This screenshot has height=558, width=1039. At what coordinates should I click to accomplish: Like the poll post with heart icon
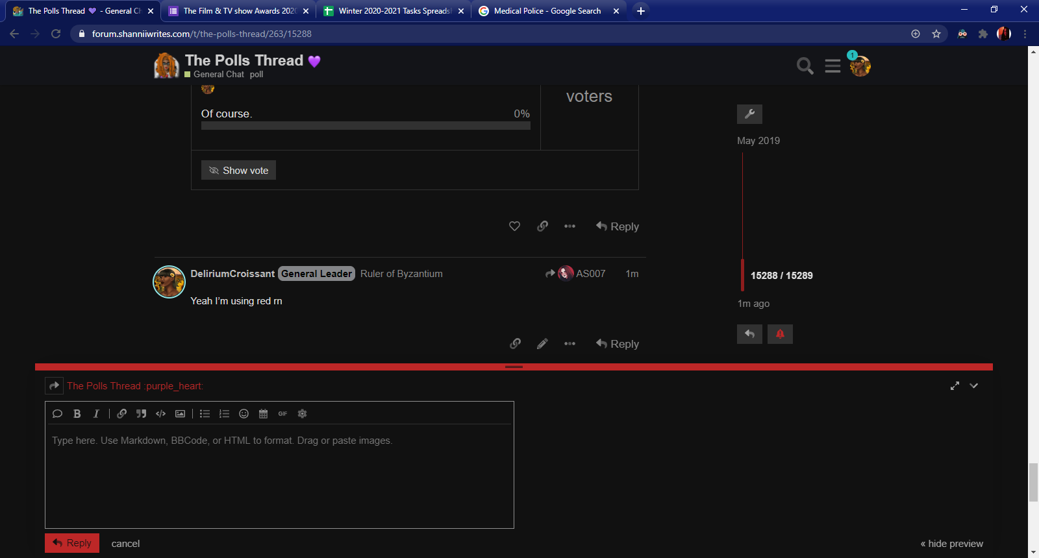point(514,226)
